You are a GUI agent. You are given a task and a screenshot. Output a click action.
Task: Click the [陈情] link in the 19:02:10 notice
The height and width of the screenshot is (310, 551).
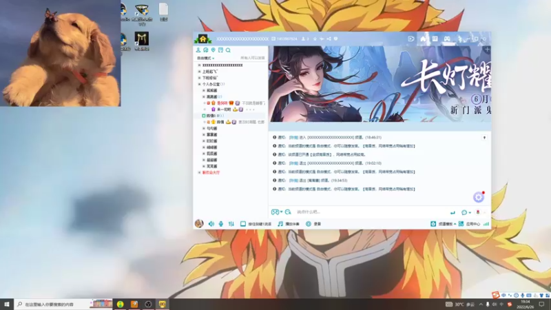pyautogui.click(x=293, y=163)
